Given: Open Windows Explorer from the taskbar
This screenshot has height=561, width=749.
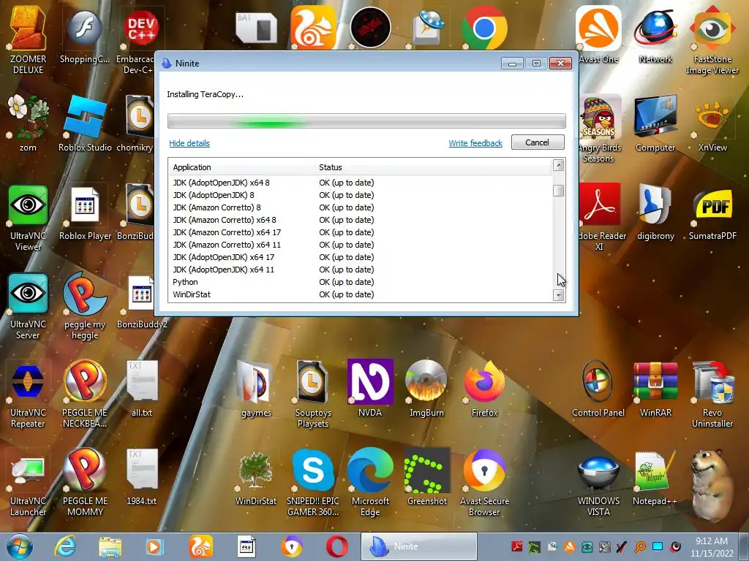Looking at the screenshot, I should tap(110, 546).
